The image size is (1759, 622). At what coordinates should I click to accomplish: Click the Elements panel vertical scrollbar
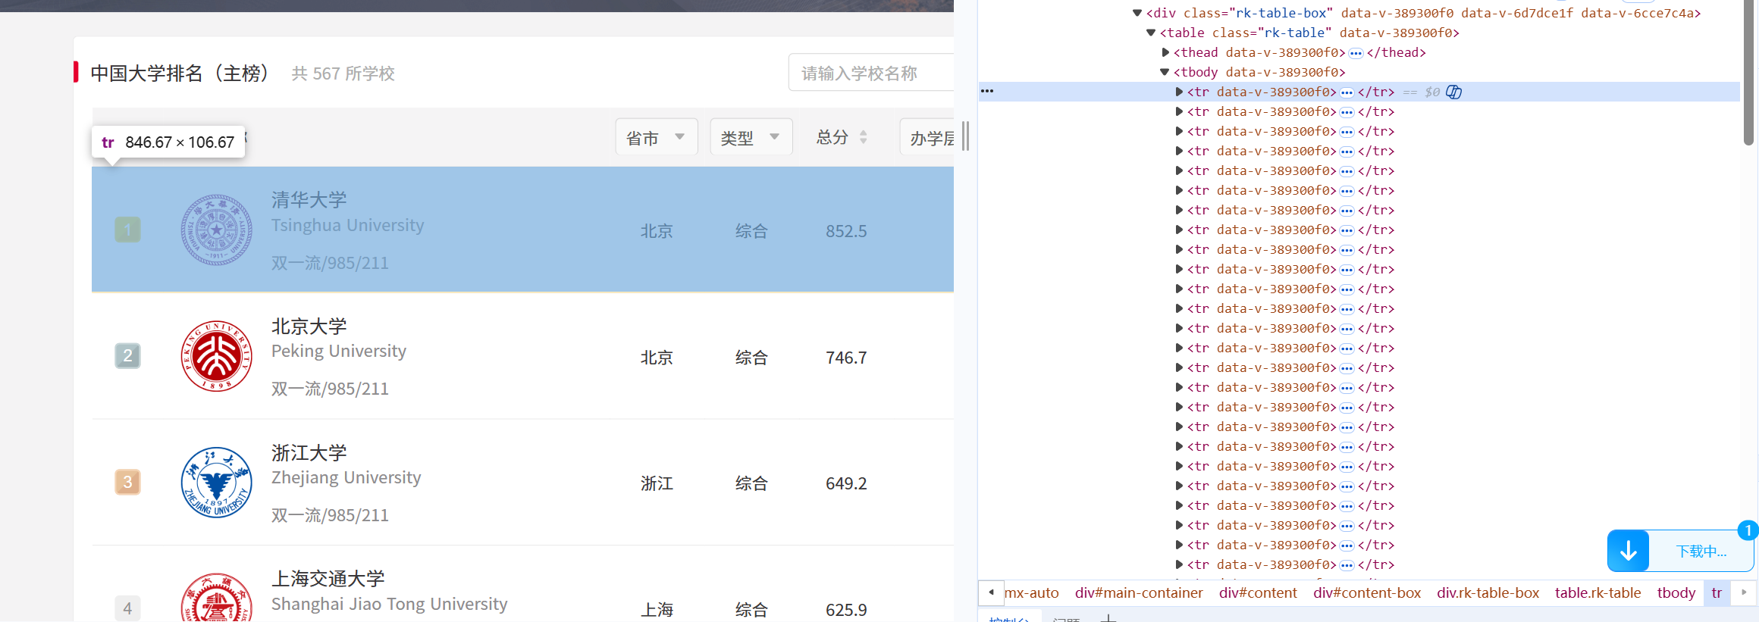pos(1748,73)
